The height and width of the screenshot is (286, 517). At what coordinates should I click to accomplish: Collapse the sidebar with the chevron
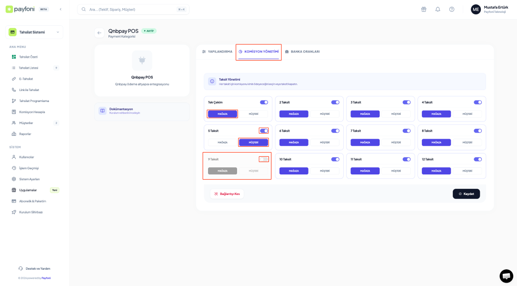60,9
